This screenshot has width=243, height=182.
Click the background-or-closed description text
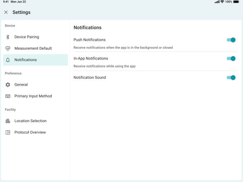(123, 48)
